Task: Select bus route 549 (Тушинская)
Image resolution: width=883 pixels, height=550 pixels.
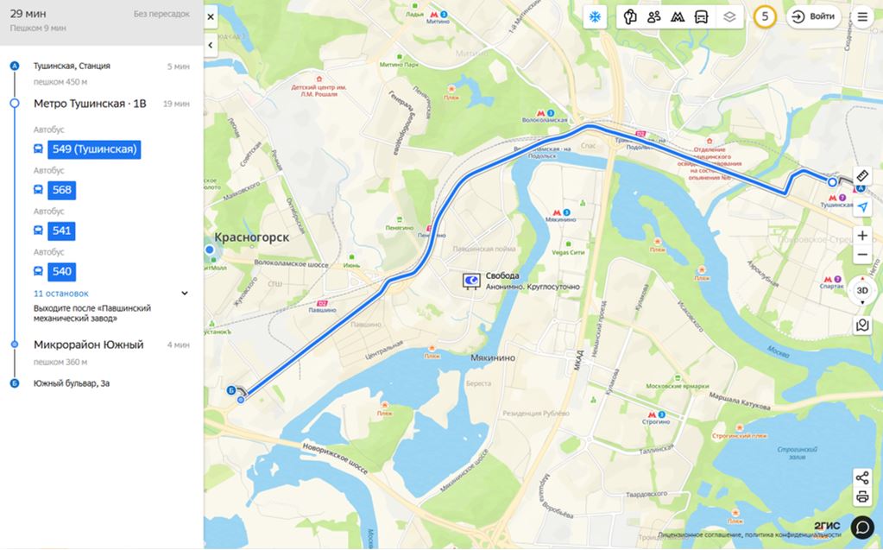Action: tap(94, 149)
